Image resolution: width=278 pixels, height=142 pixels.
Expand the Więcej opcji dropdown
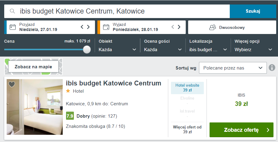click(x=253, y=50)
